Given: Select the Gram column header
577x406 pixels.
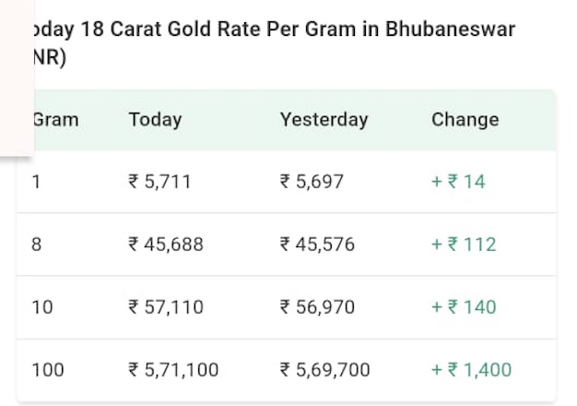Looking at the screenshot, I should point(55,119).
